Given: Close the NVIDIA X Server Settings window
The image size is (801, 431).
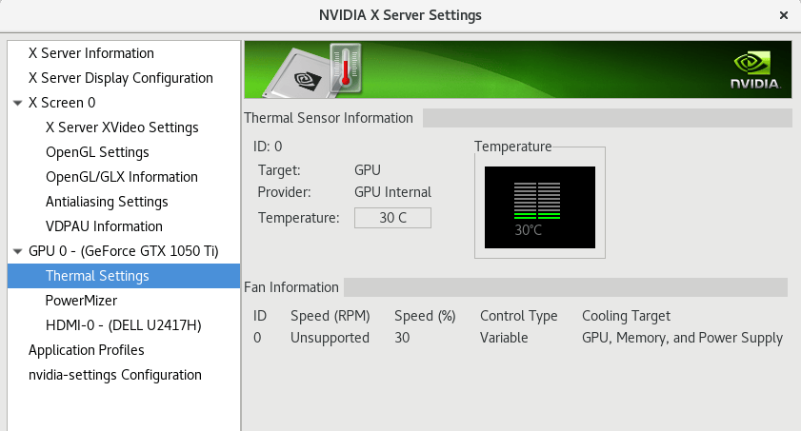Looking at the screenshot, I should 783,15.
